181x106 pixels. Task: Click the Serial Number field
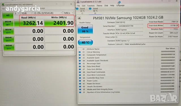[x=129, y=26]
